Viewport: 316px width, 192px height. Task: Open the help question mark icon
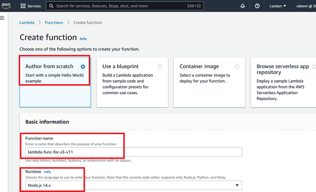pyautogui.click(x=257, y=6)
